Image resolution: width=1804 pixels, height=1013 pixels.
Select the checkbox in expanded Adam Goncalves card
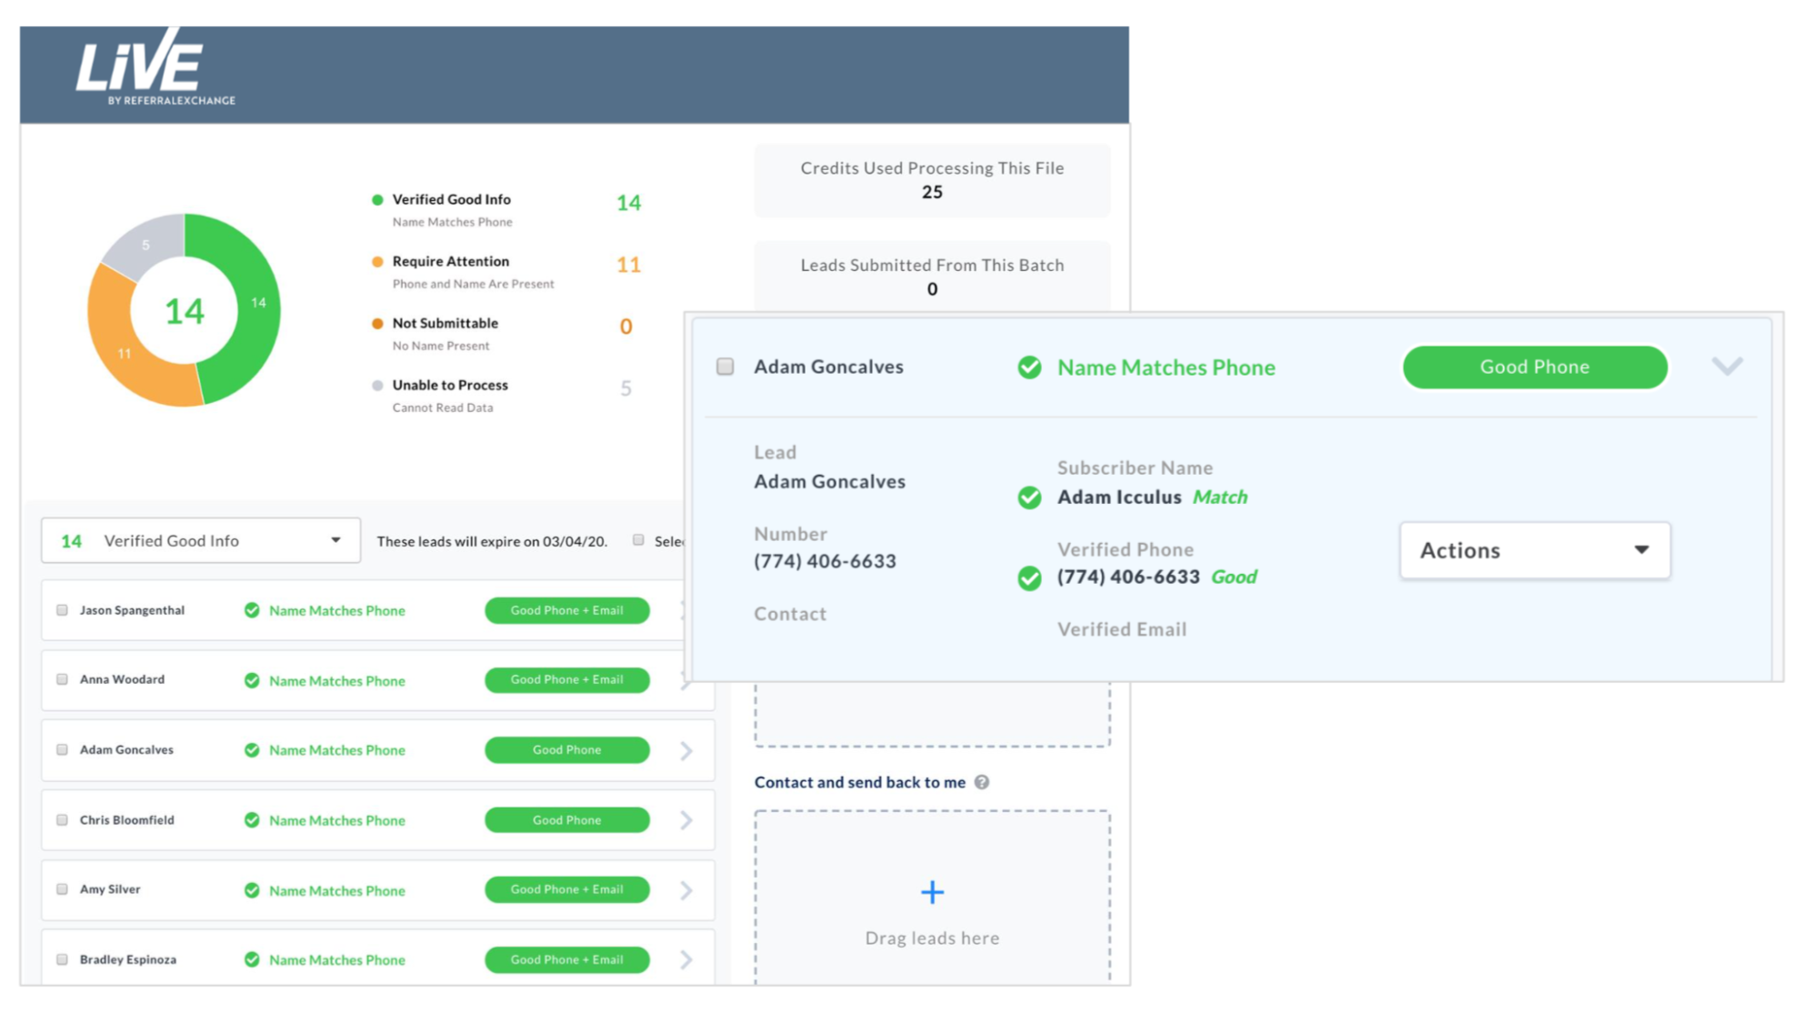[725, 366]
